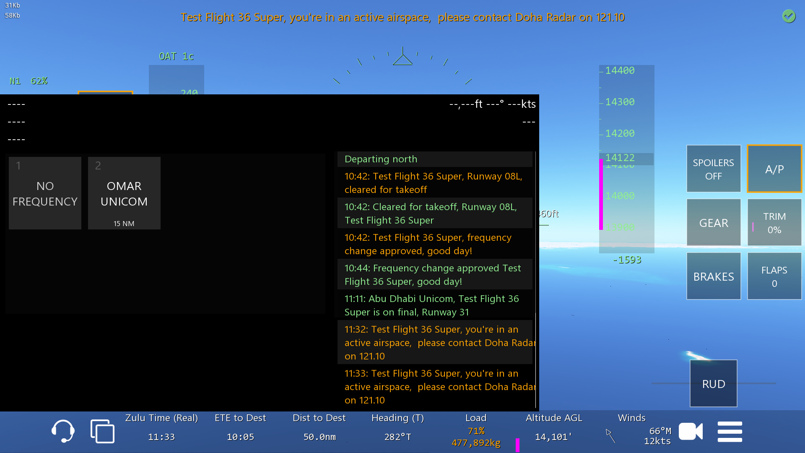The width and height of the screenshot is (805, 453).
Task: Click the overlapping windows pages icon
Action: tap(102, 431)
